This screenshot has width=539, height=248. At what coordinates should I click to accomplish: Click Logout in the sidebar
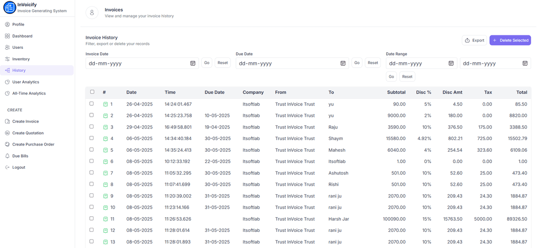pos(37,167)
